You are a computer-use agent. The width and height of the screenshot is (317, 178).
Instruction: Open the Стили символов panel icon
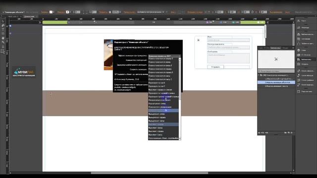(299, 71)
